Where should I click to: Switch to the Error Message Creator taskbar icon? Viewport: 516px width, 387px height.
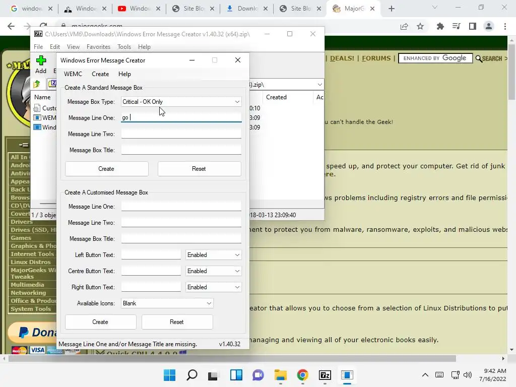pos(347,375)
